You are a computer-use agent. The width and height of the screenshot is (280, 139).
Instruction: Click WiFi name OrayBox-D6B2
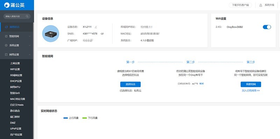coord(234,27)
